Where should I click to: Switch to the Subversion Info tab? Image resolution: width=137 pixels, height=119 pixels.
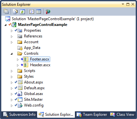coord(19,115)
